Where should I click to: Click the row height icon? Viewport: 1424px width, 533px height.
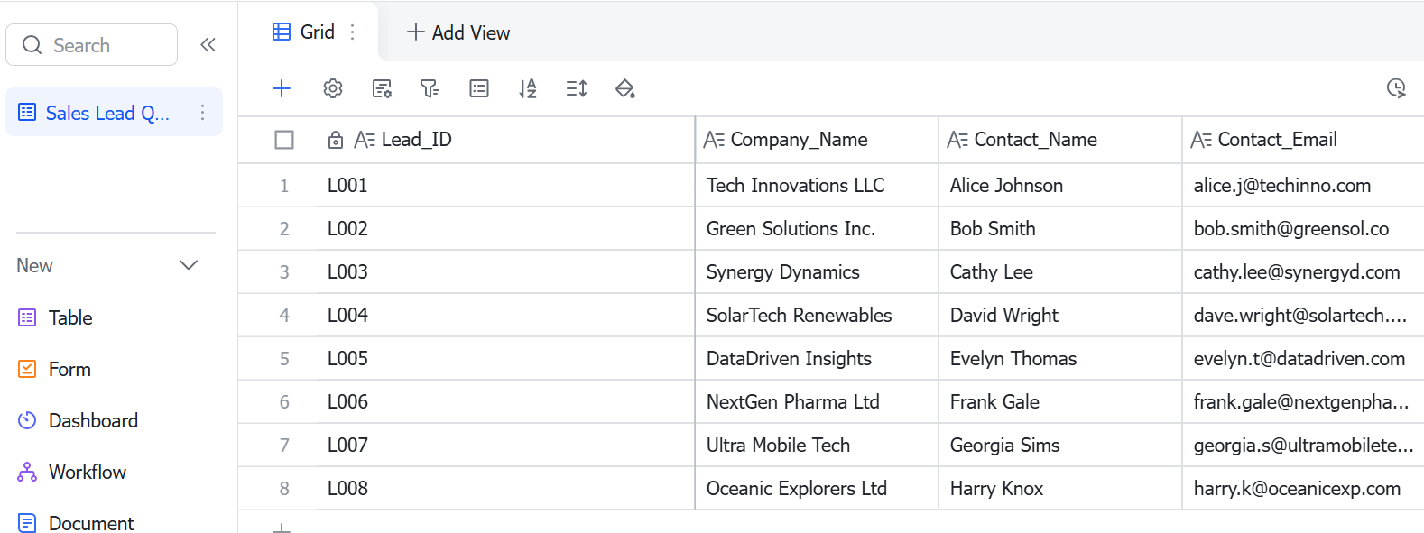tap(577, 88)
